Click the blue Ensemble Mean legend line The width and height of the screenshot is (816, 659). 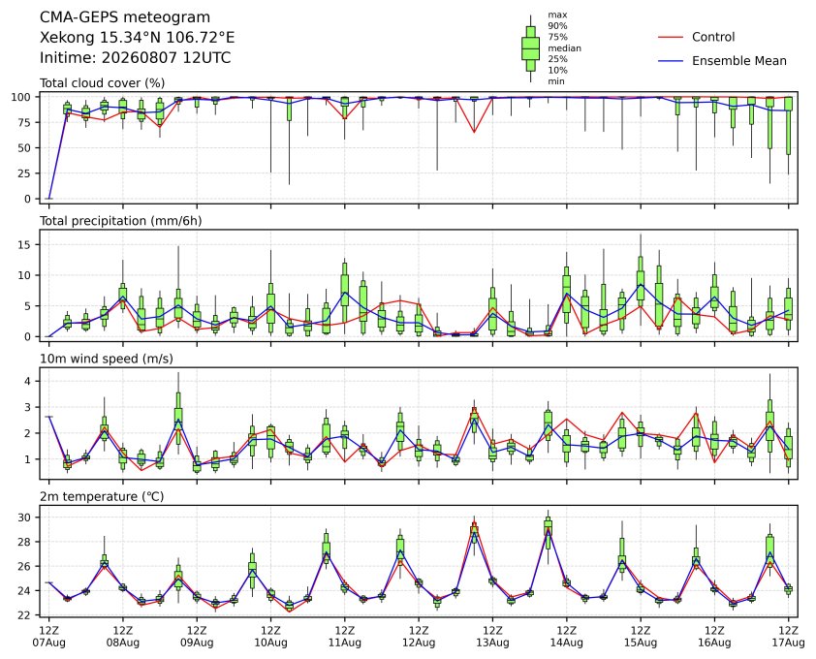point(671,61)
